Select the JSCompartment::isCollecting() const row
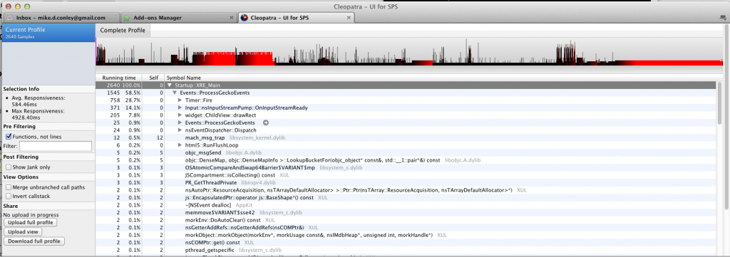The height and width of the screenshot is (257, 730). [x=406, y=174]
